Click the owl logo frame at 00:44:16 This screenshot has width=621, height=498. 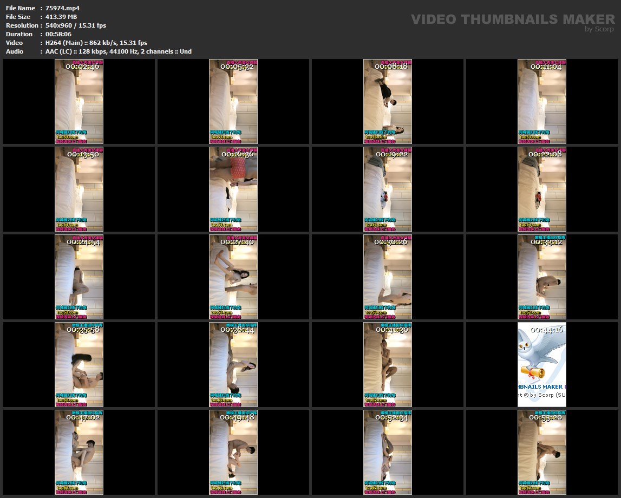coord(542,364)
